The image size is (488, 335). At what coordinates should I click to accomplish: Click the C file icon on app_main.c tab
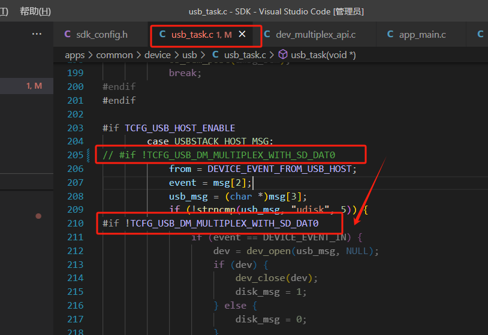(x=390, y=34)
